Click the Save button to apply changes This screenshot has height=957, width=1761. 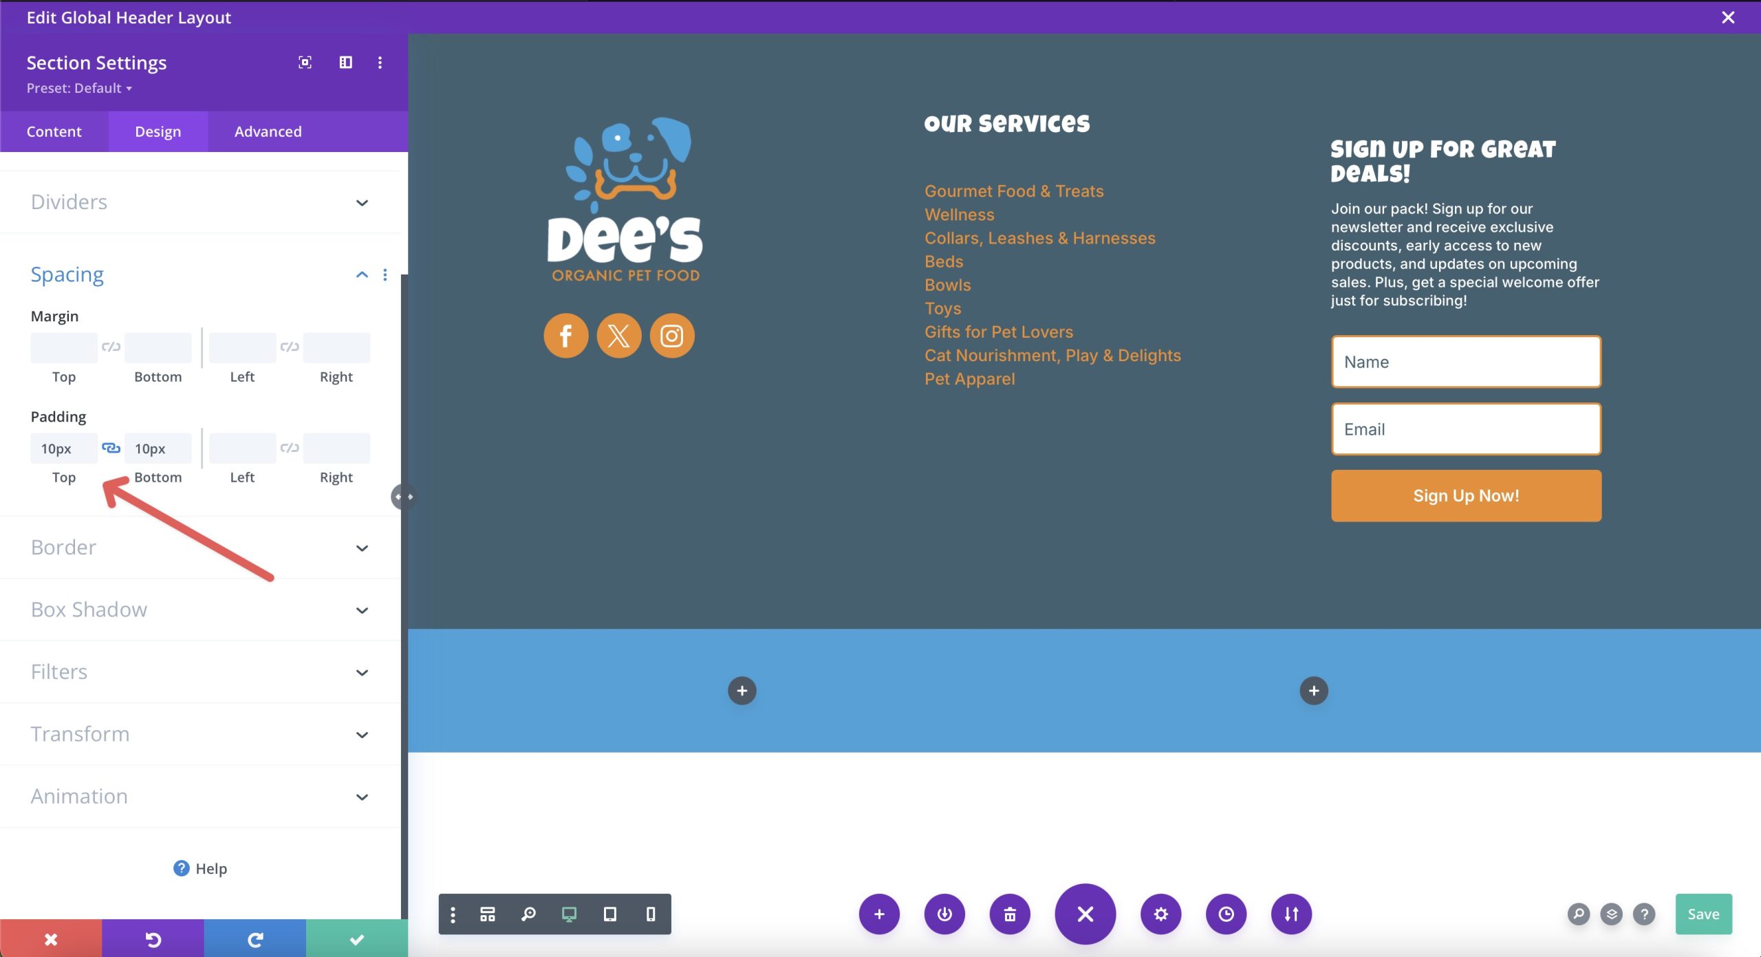(x=1703, y=914)
